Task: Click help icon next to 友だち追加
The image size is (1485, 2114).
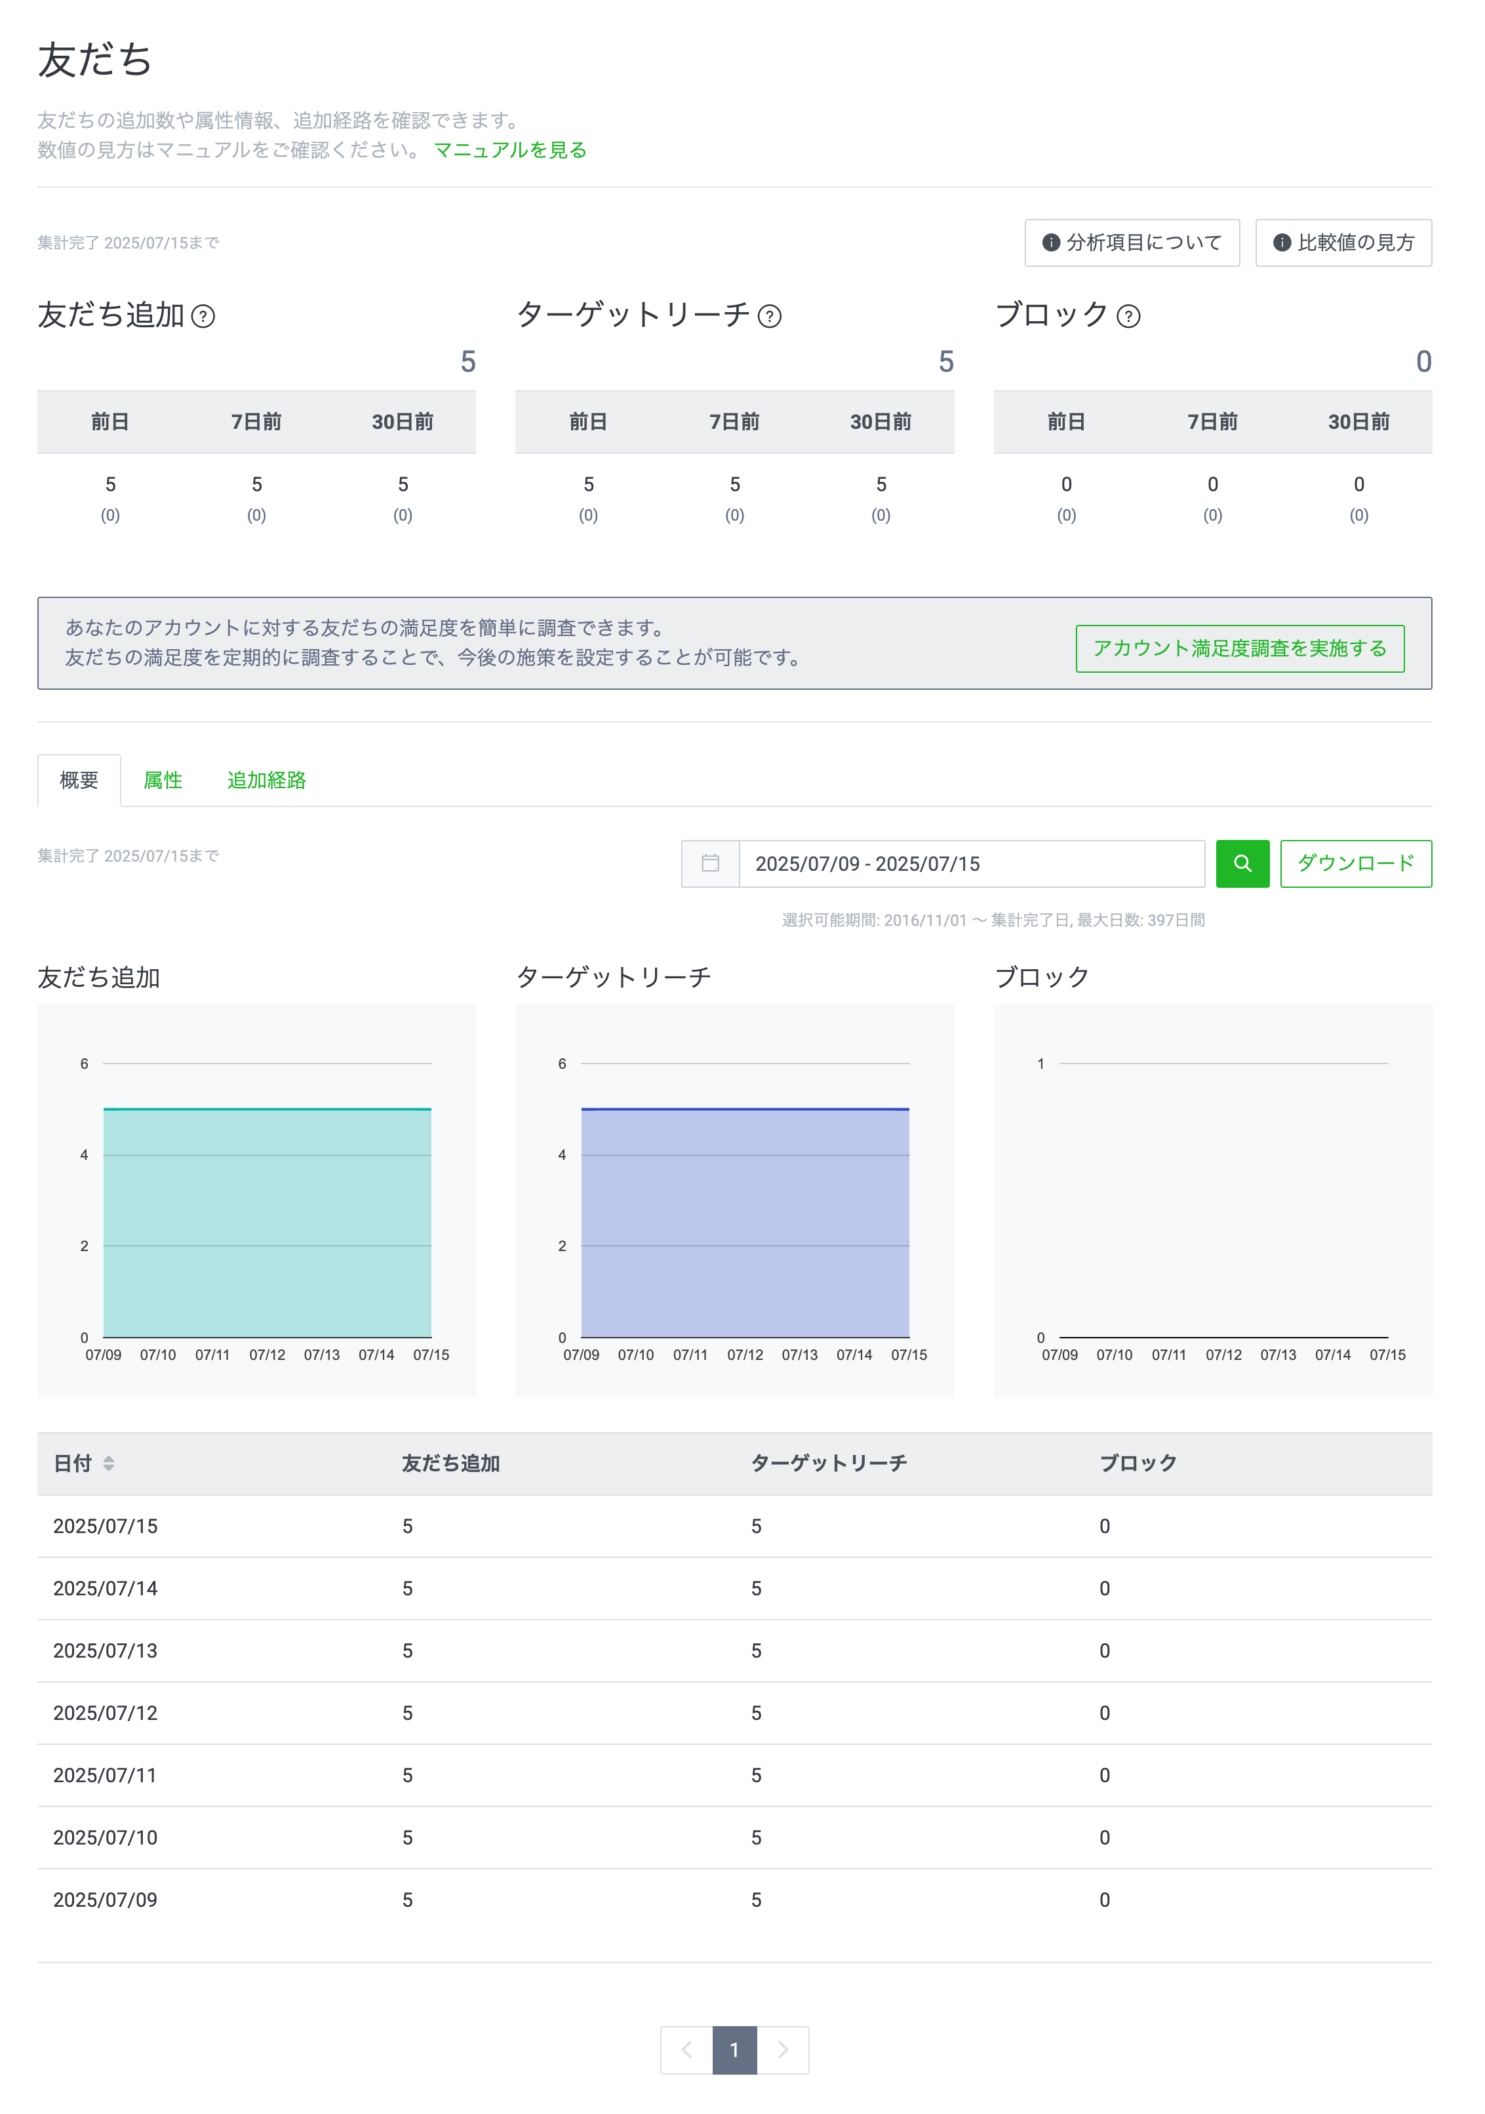Action: click(203, 317)
